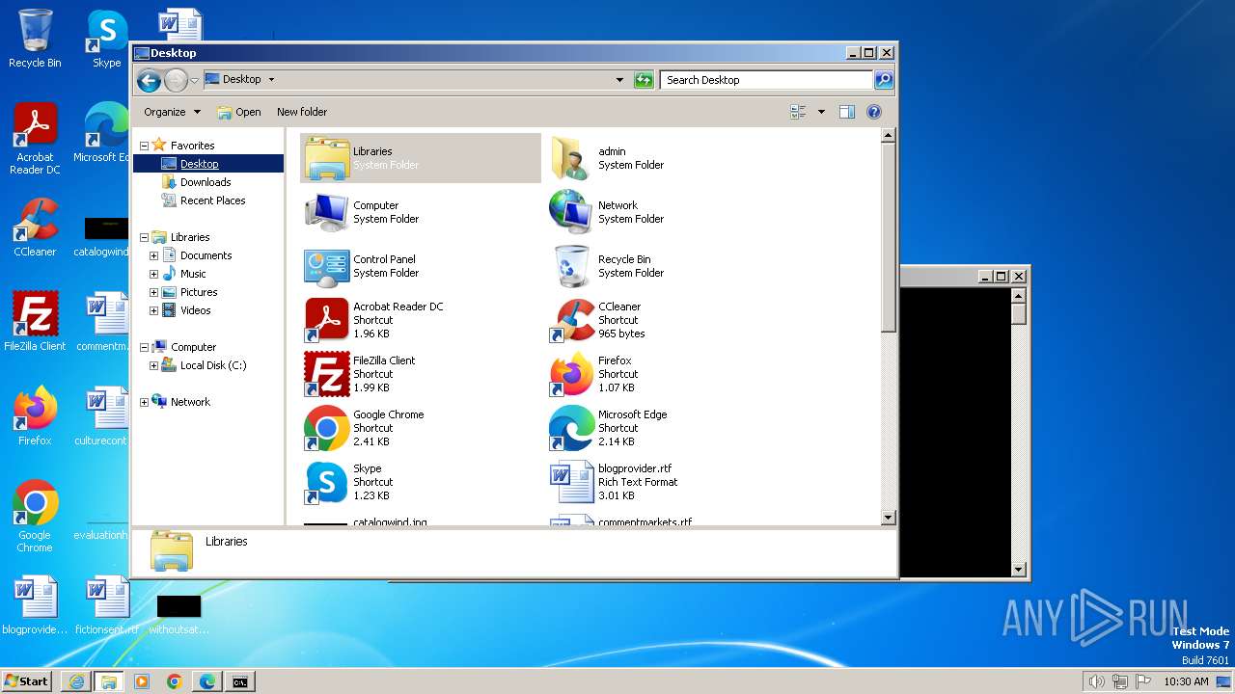Select the admin system folder icon
Screen dimensions: 1235x694
tap(571, 158)
